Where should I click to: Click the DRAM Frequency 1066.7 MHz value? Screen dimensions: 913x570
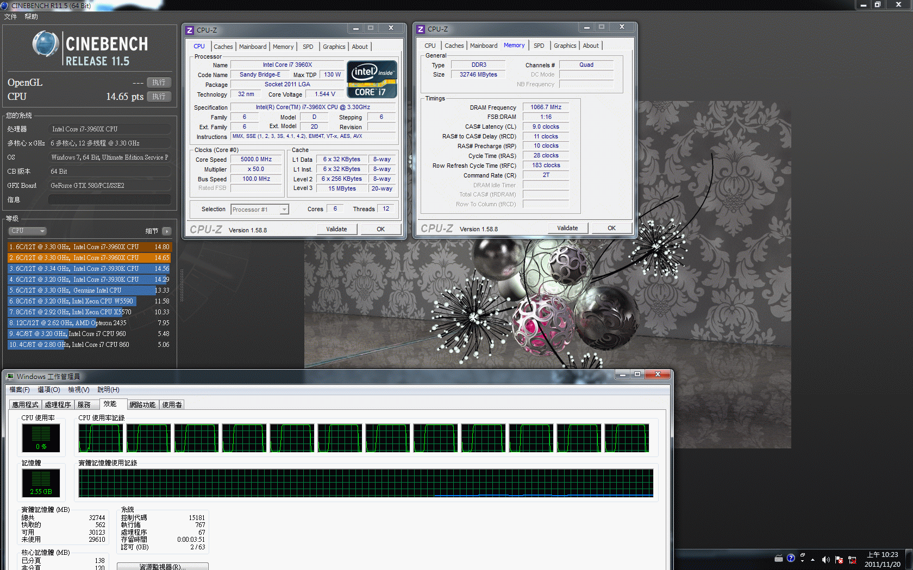(546, 107)
